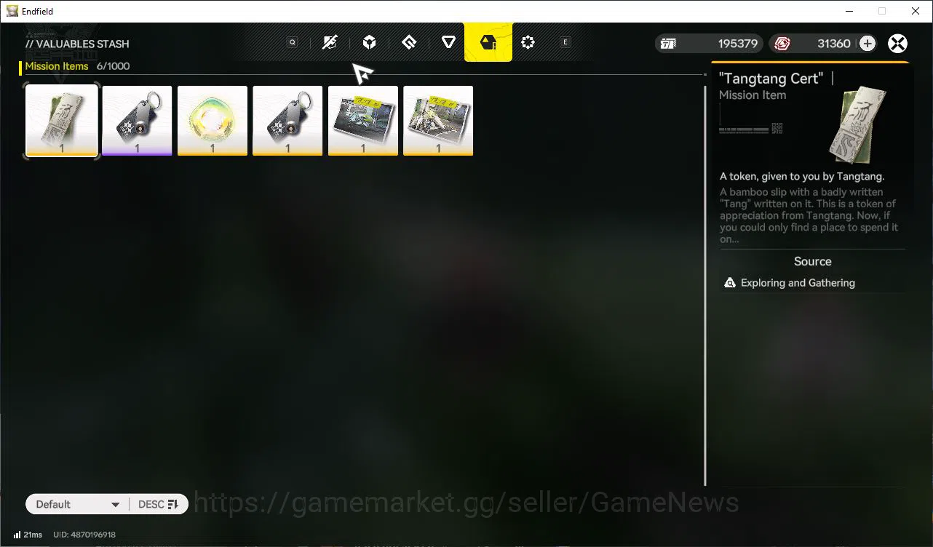Select the glowing yellow ring item

[213, 121]
